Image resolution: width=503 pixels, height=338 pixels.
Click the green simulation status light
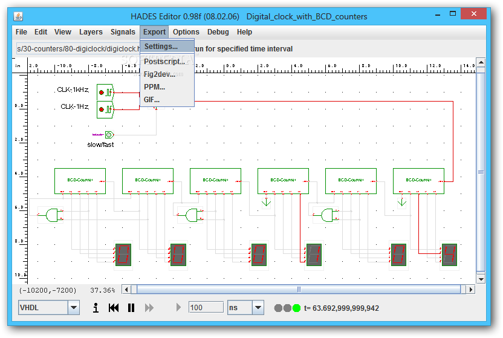coord(296,308)
